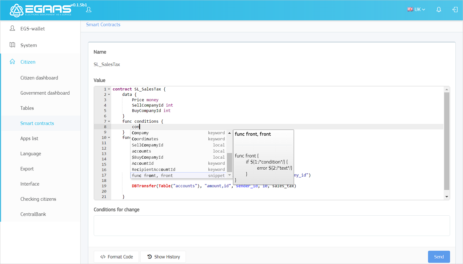Click the code editor vertical scrollbar thumb
The height and width of the screenshot is (264, 463).
(447, 141)
